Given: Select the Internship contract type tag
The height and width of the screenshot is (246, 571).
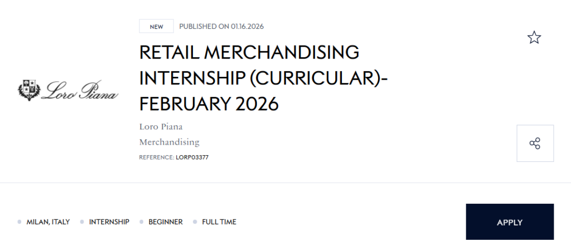Looking at the screenshot, I should click(109, 222).
